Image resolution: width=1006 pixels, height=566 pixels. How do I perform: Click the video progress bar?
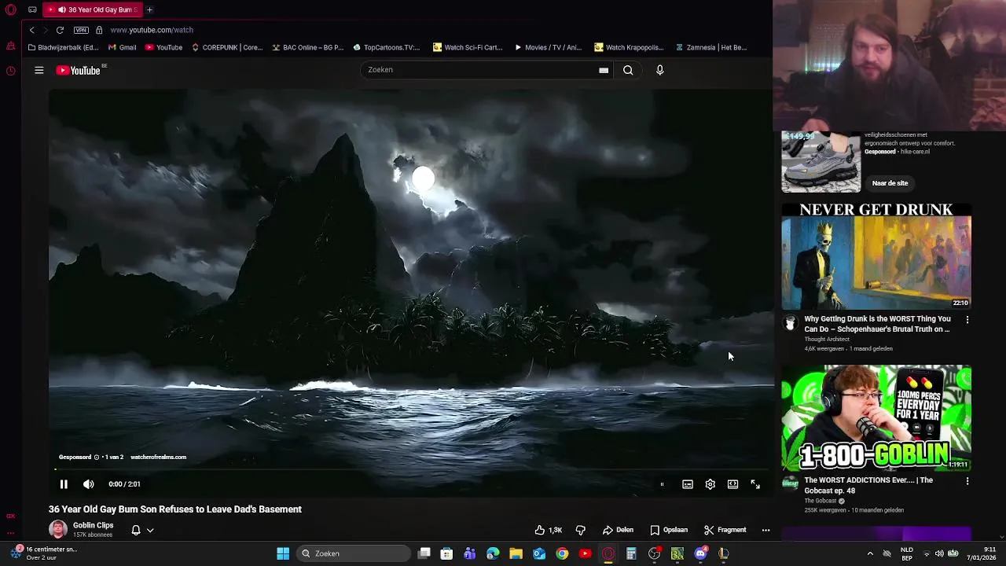(x=411, y=470)
